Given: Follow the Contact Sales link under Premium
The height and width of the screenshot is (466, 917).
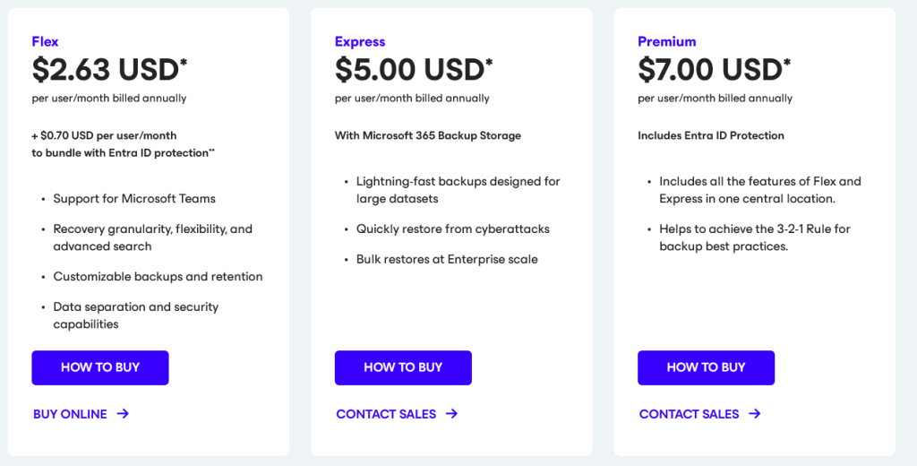Looking at the screenshot, I should [x=689, y=414].
